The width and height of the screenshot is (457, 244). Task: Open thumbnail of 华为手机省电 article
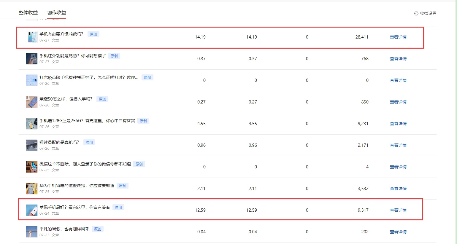pos(31,189)
